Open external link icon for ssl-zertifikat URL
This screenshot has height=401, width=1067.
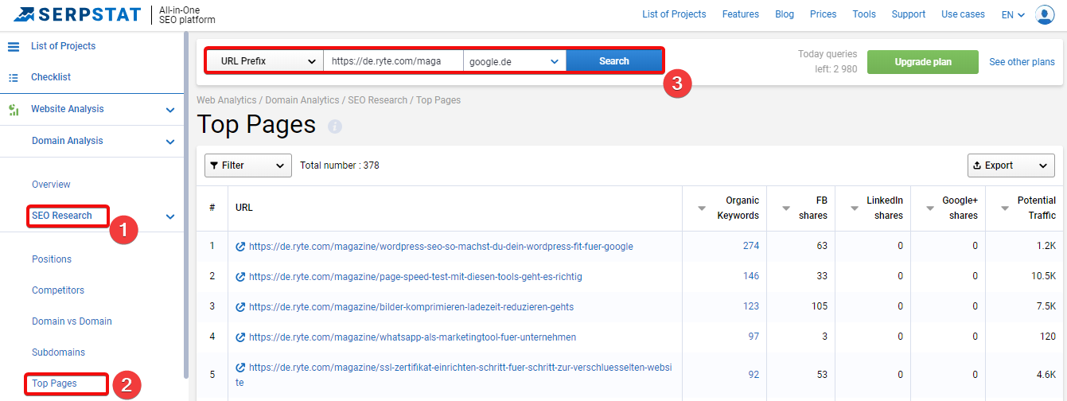point(240,368)
